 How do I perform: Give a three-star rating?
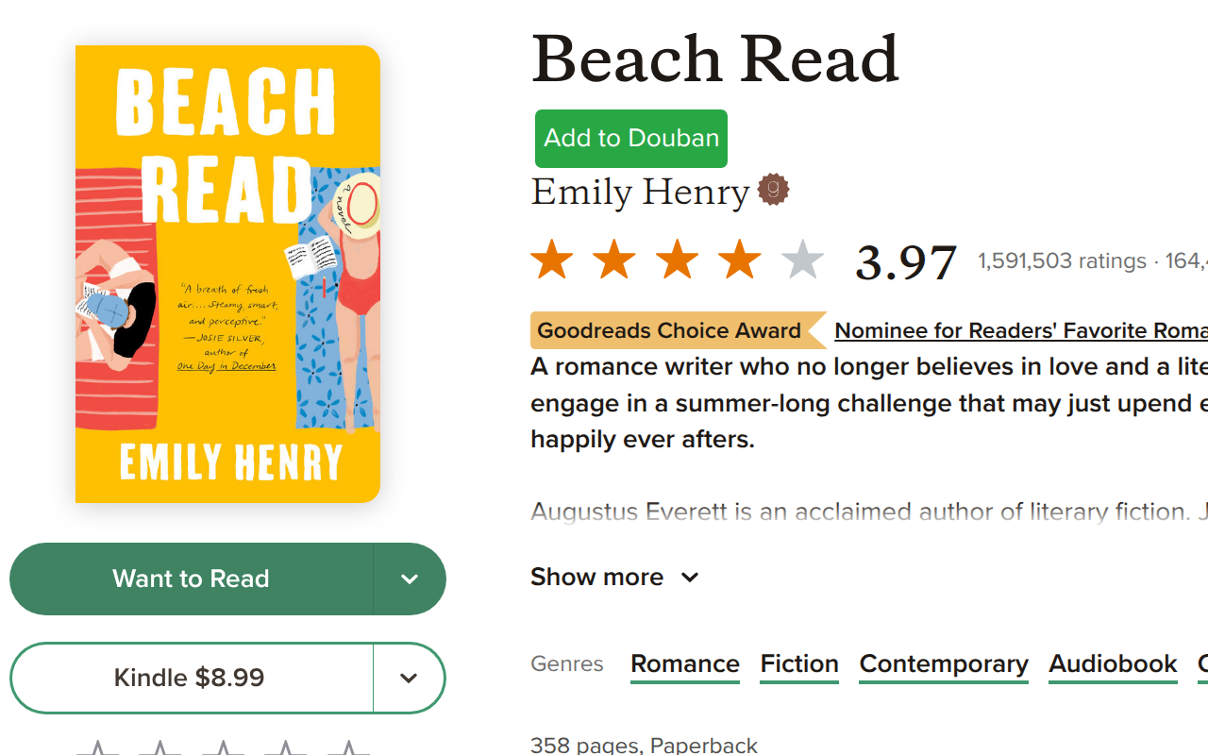223,748
